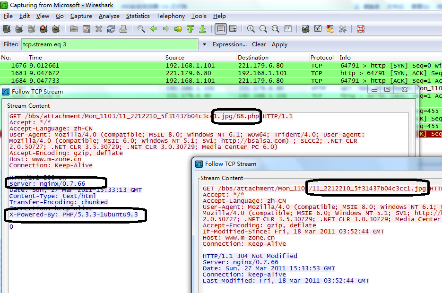Clear the display filter

[x=259, y=44]
